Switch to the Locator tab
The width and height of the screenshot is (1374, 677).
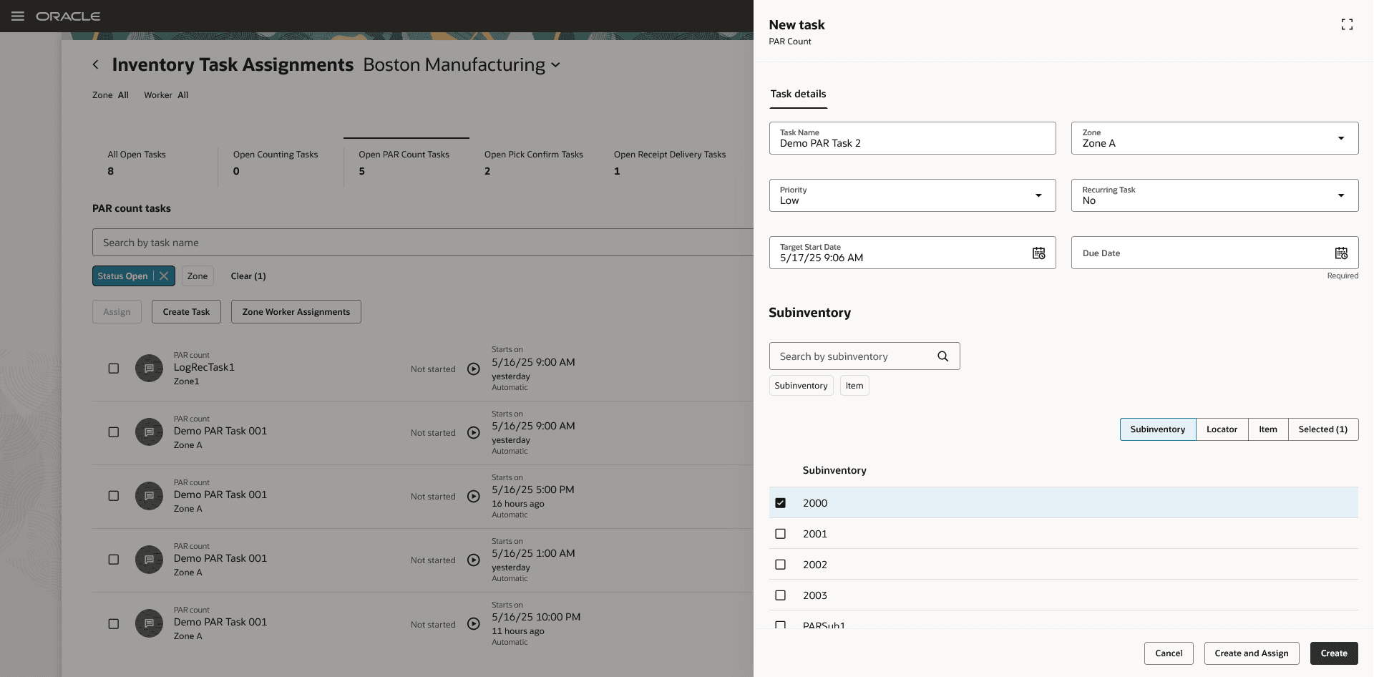pos(1222,429)
